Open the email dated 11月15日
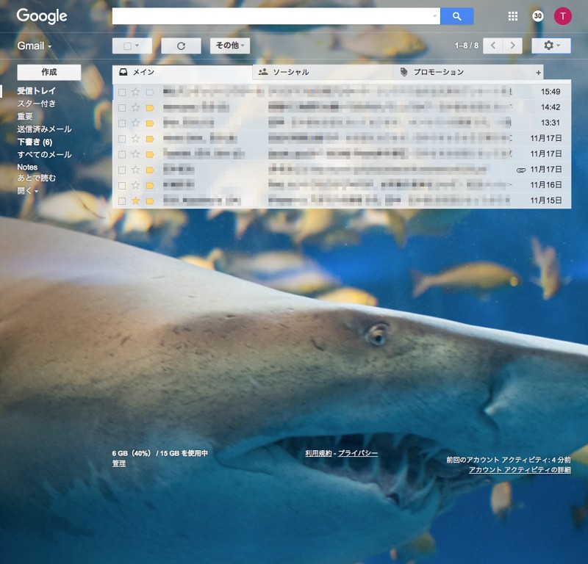Image resolution: width=588 pixels, height=564 pixels. (x=342, y=201)
